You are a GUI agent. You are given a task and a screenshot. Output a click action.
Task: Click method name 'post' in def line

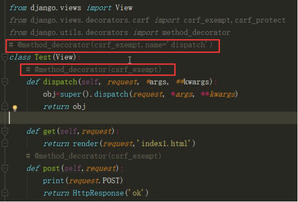tap(51, 168)
